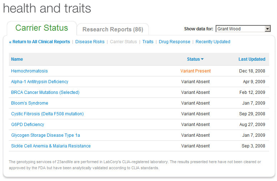The image size is (277, 181).
Task: Open Cystic Fibrosis (Delta F508 mutation) report
Action: [x=47, y=114]
